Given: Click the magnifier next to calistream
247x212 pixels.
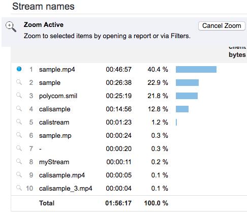Looking at the screenshot, I should [19, 122].
